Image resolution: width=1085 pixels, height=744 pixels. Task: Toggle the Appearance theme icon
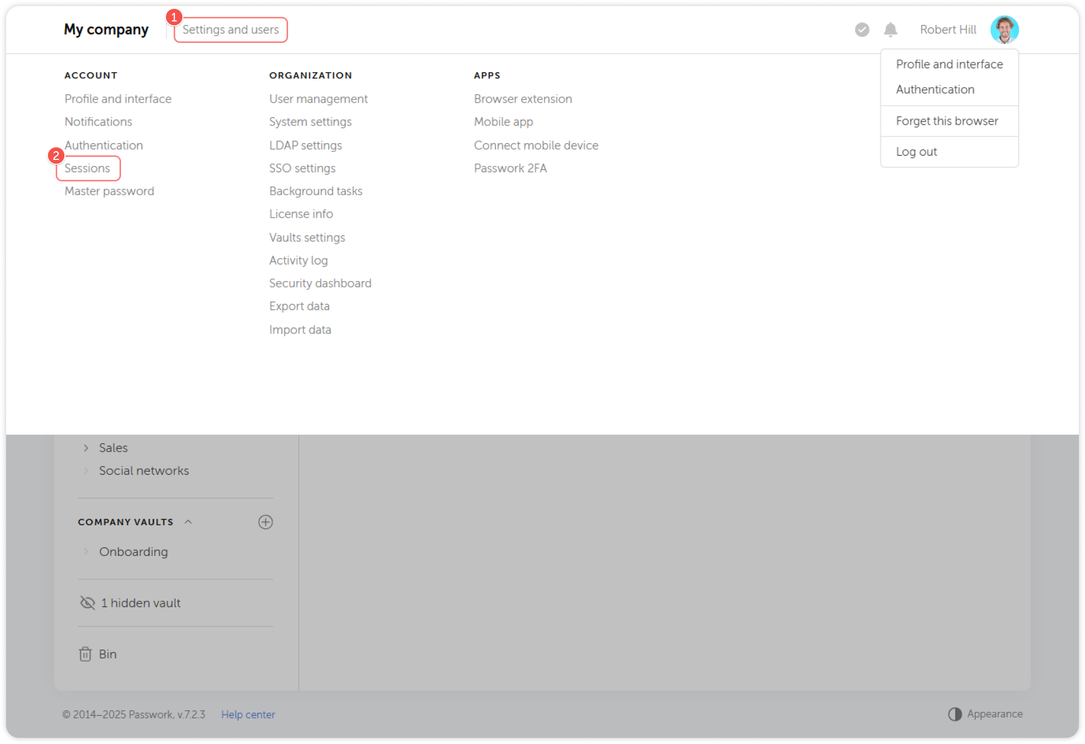pos(955,714)
